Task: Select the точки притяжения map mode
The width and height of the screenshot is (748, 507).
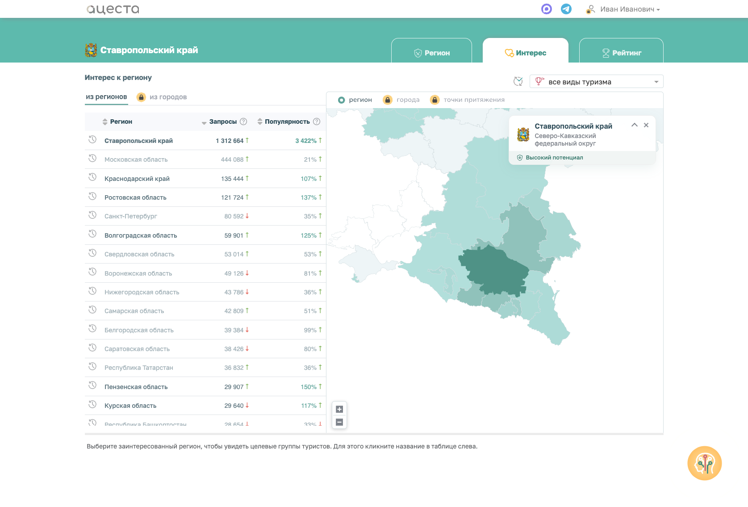Action: tap(467, 100)
